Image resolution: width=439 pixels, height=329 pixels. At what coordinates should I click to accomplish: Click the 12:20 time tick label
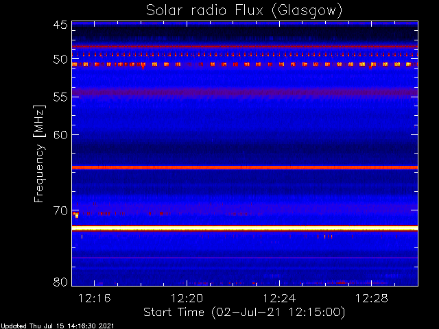[187, 299]
